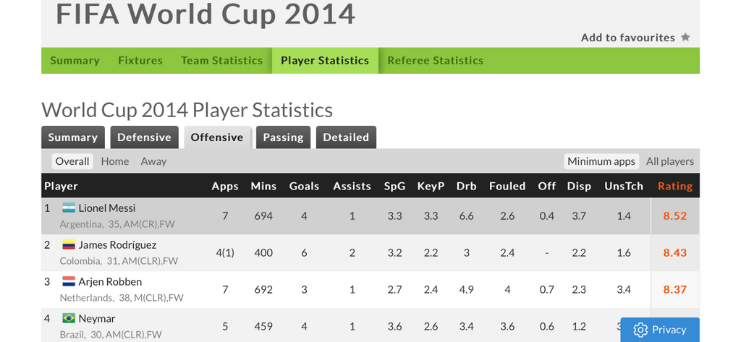The width and height of the screenshot is (741, 342).
Task: Switch to the Defensive stats tab
Action: [x=144, y=137]
